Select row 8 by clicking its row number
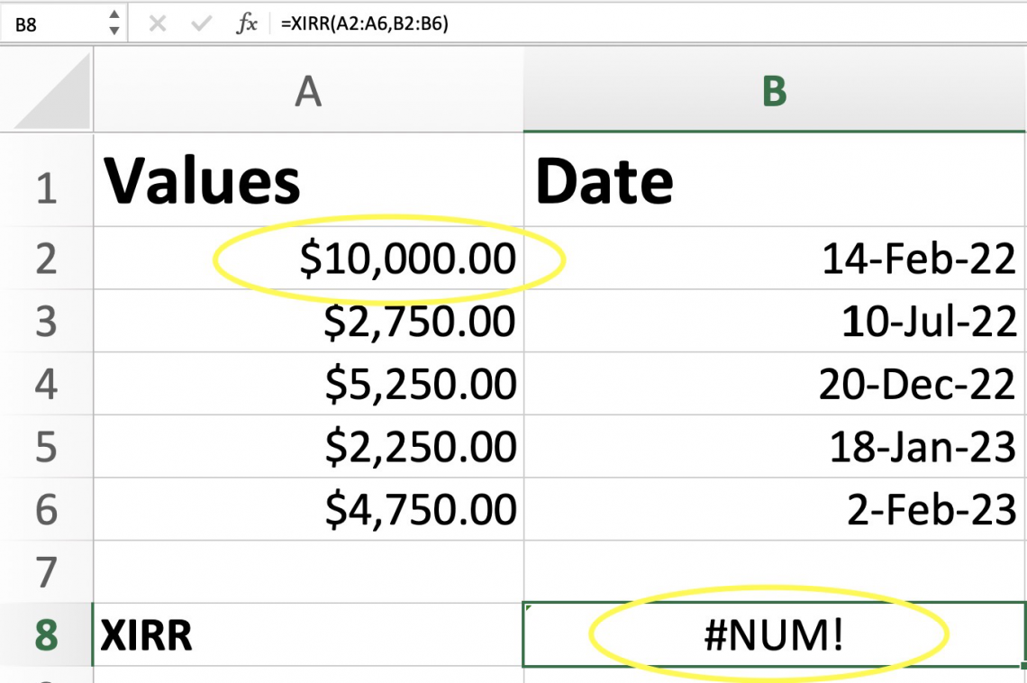The width and height of the screenshot is (1027, 683). [x=45, y=635]
